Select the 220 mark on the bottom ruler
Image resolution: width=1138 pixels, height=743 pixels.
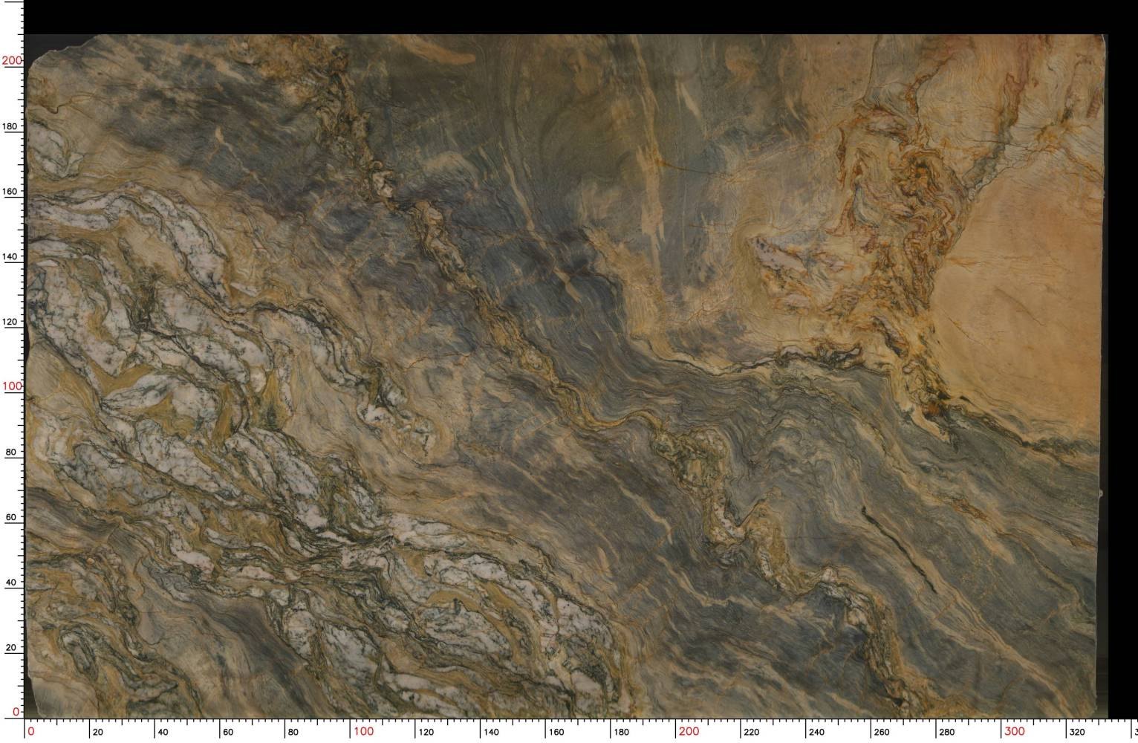(x=752, y=732)
